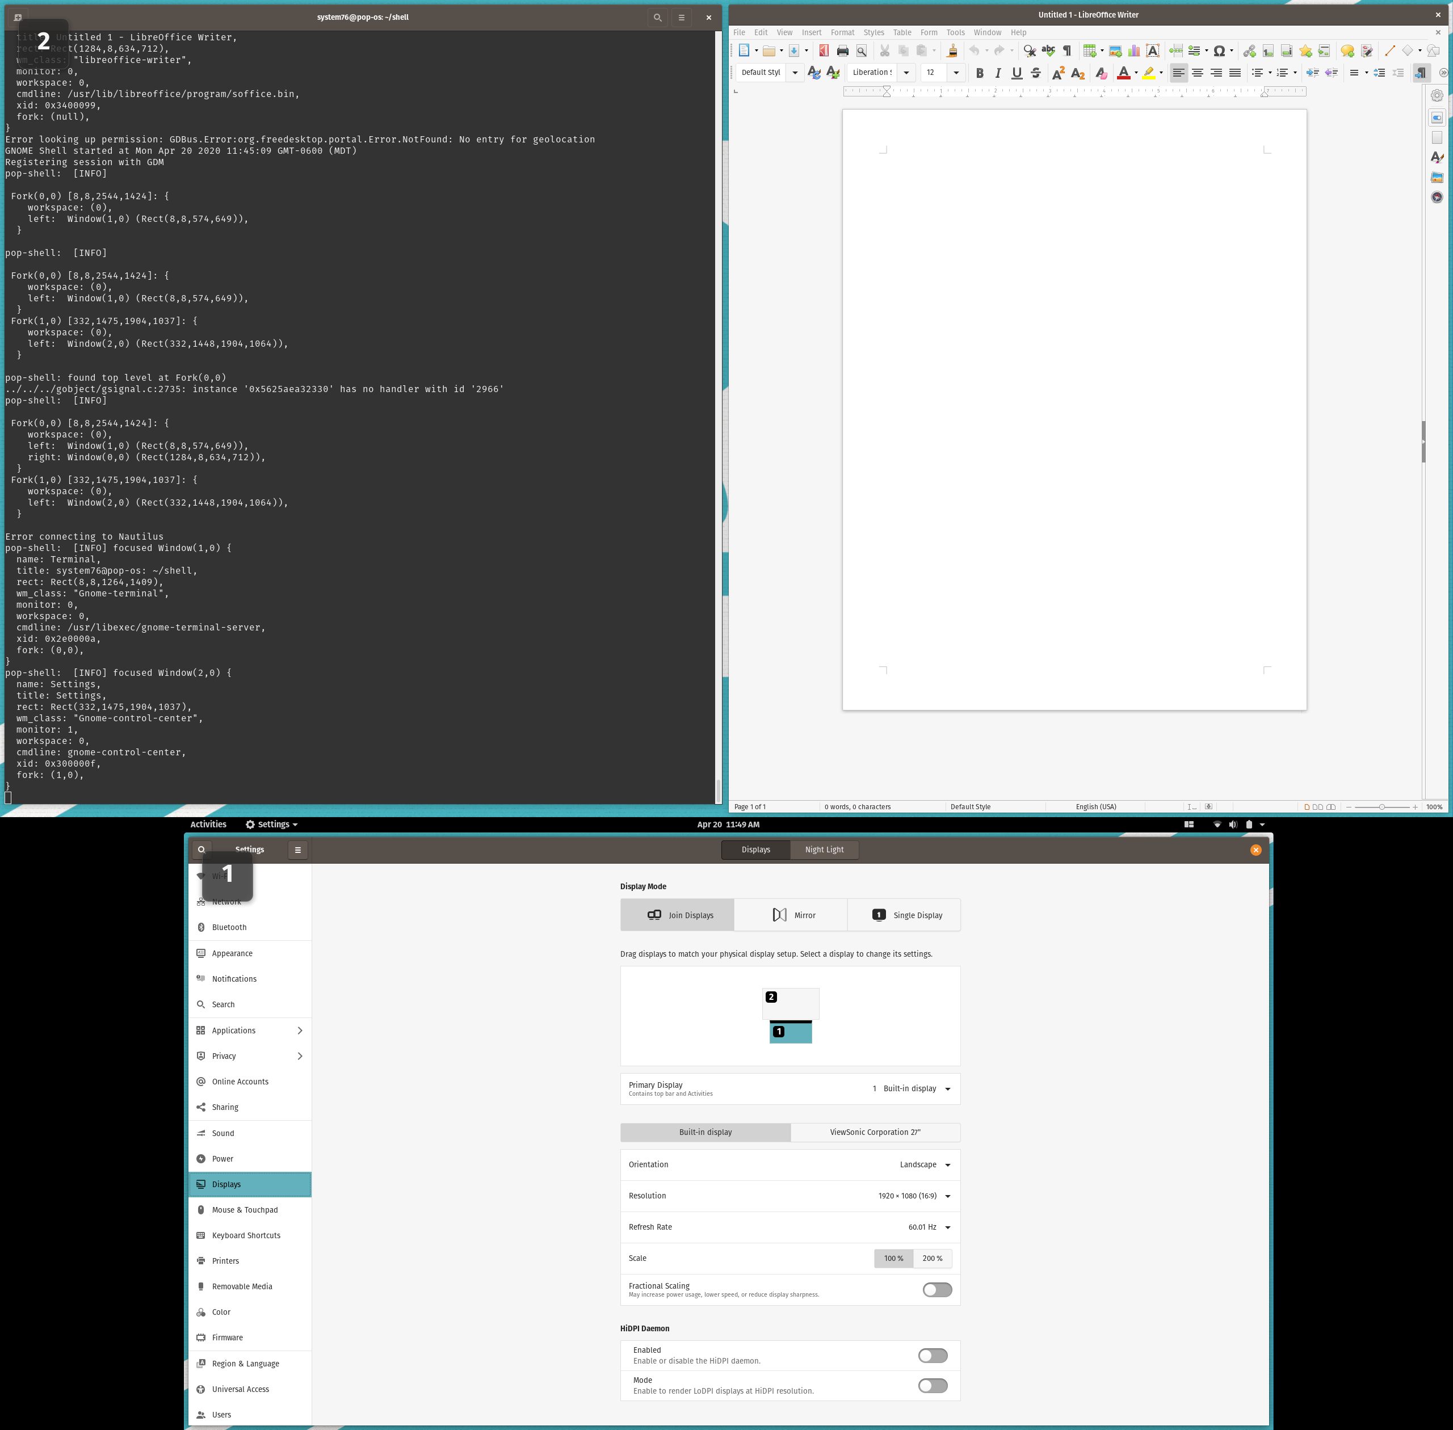Open Navigator compass icon in Writer sidebar
This screenshot has width=1453, height=1430.
point(1437,197)
